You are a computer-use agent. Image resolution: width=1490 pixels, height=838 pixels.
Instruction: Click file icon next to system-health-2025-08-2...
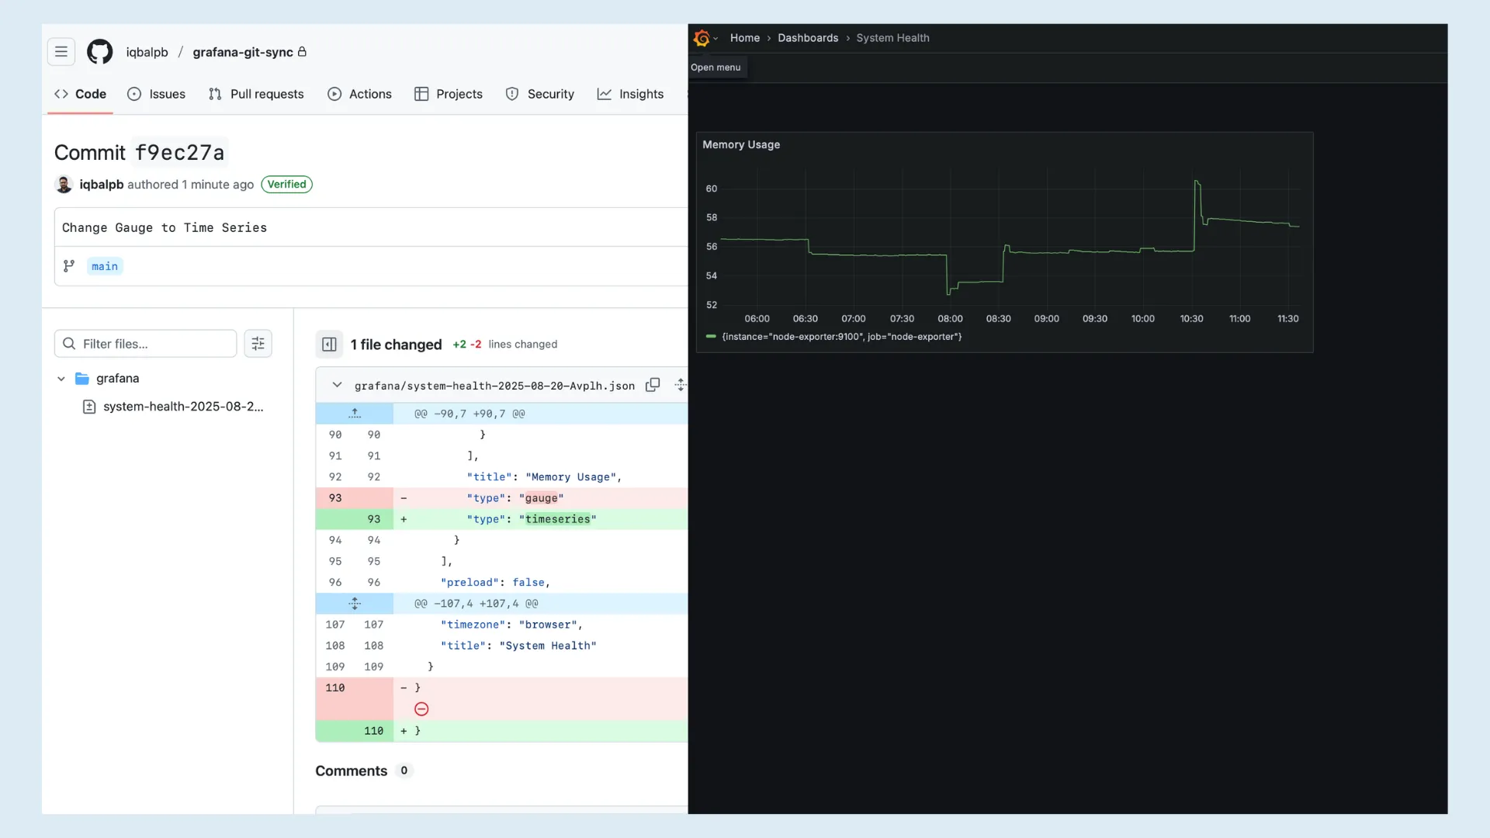point(89,407)
